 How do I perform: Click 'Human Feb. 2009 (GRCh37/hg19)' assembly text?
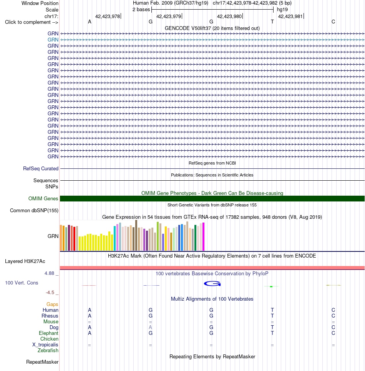click(171, 3)
